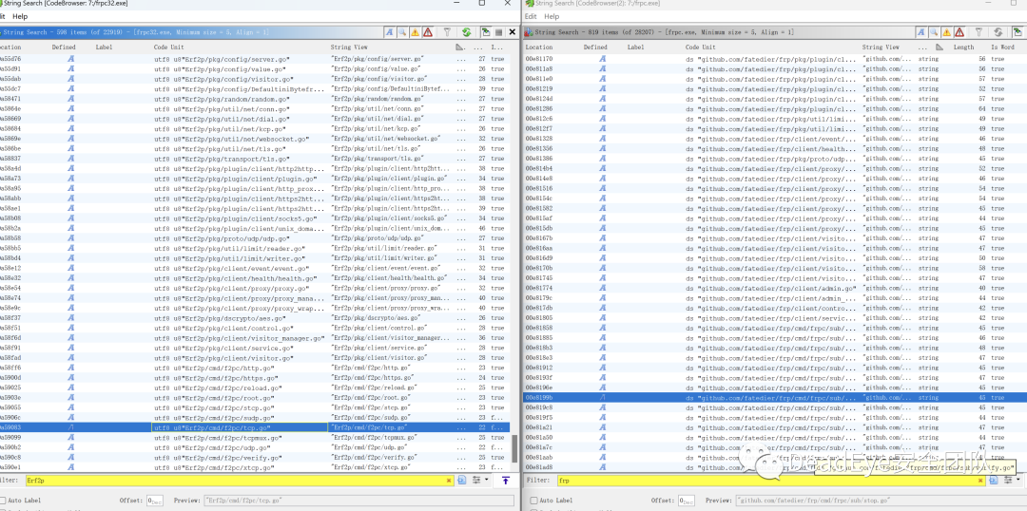Enable Auto Label checkbox in frpc.exe window

[x=533, y=501]
